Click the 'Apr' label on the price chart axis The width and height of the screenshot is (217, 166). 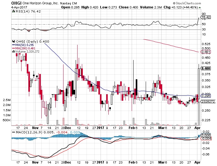[x=197, y=128]
